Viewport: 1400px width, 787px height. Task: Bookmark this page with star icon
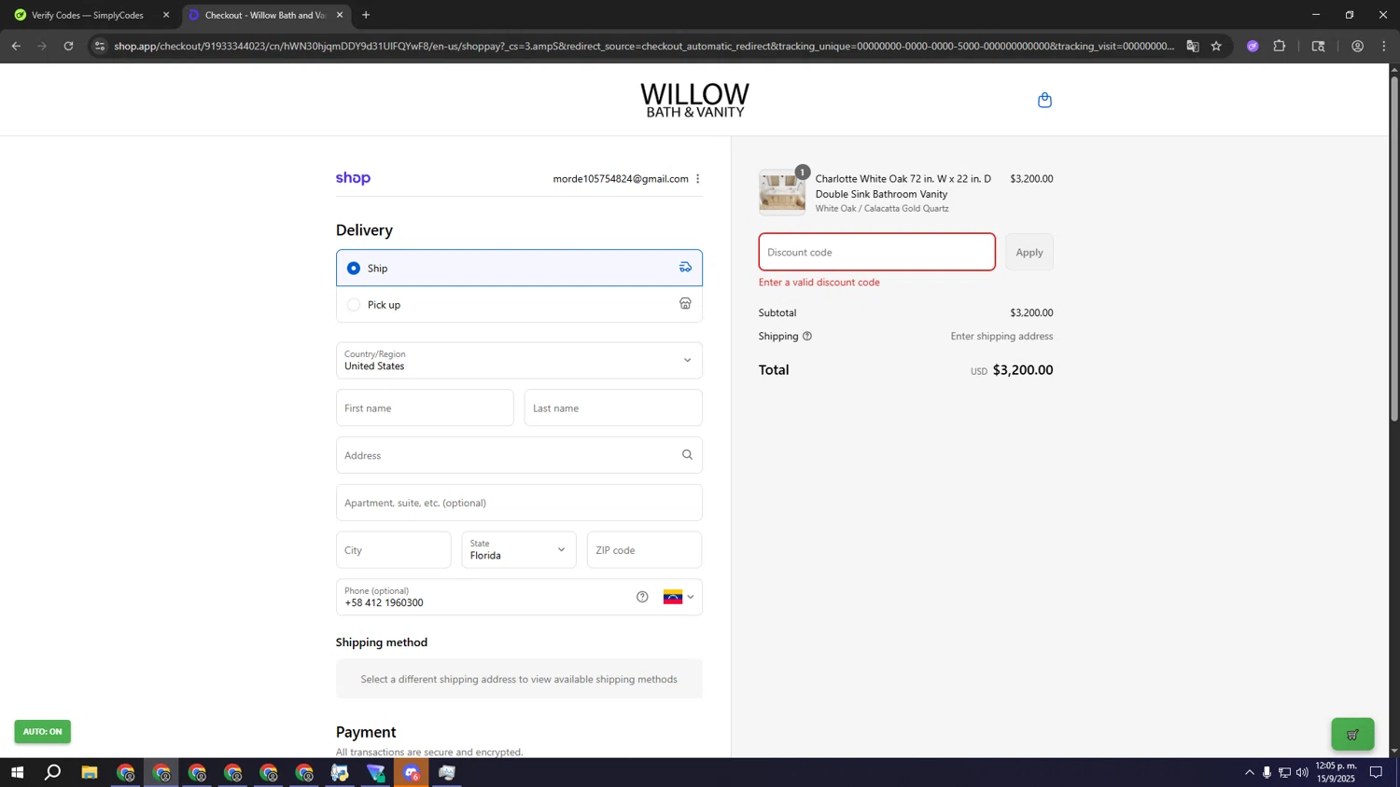1216,46
